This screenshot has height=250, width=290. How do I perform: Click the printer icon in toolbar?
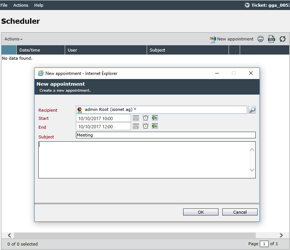(x=261, y=39)
